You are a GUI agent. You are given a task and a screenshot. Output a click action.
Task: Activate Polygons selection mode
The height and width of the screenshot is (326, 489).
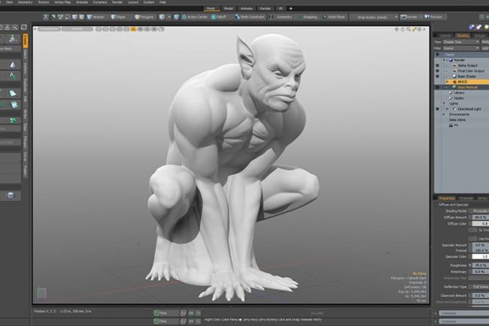pos(145,16)
